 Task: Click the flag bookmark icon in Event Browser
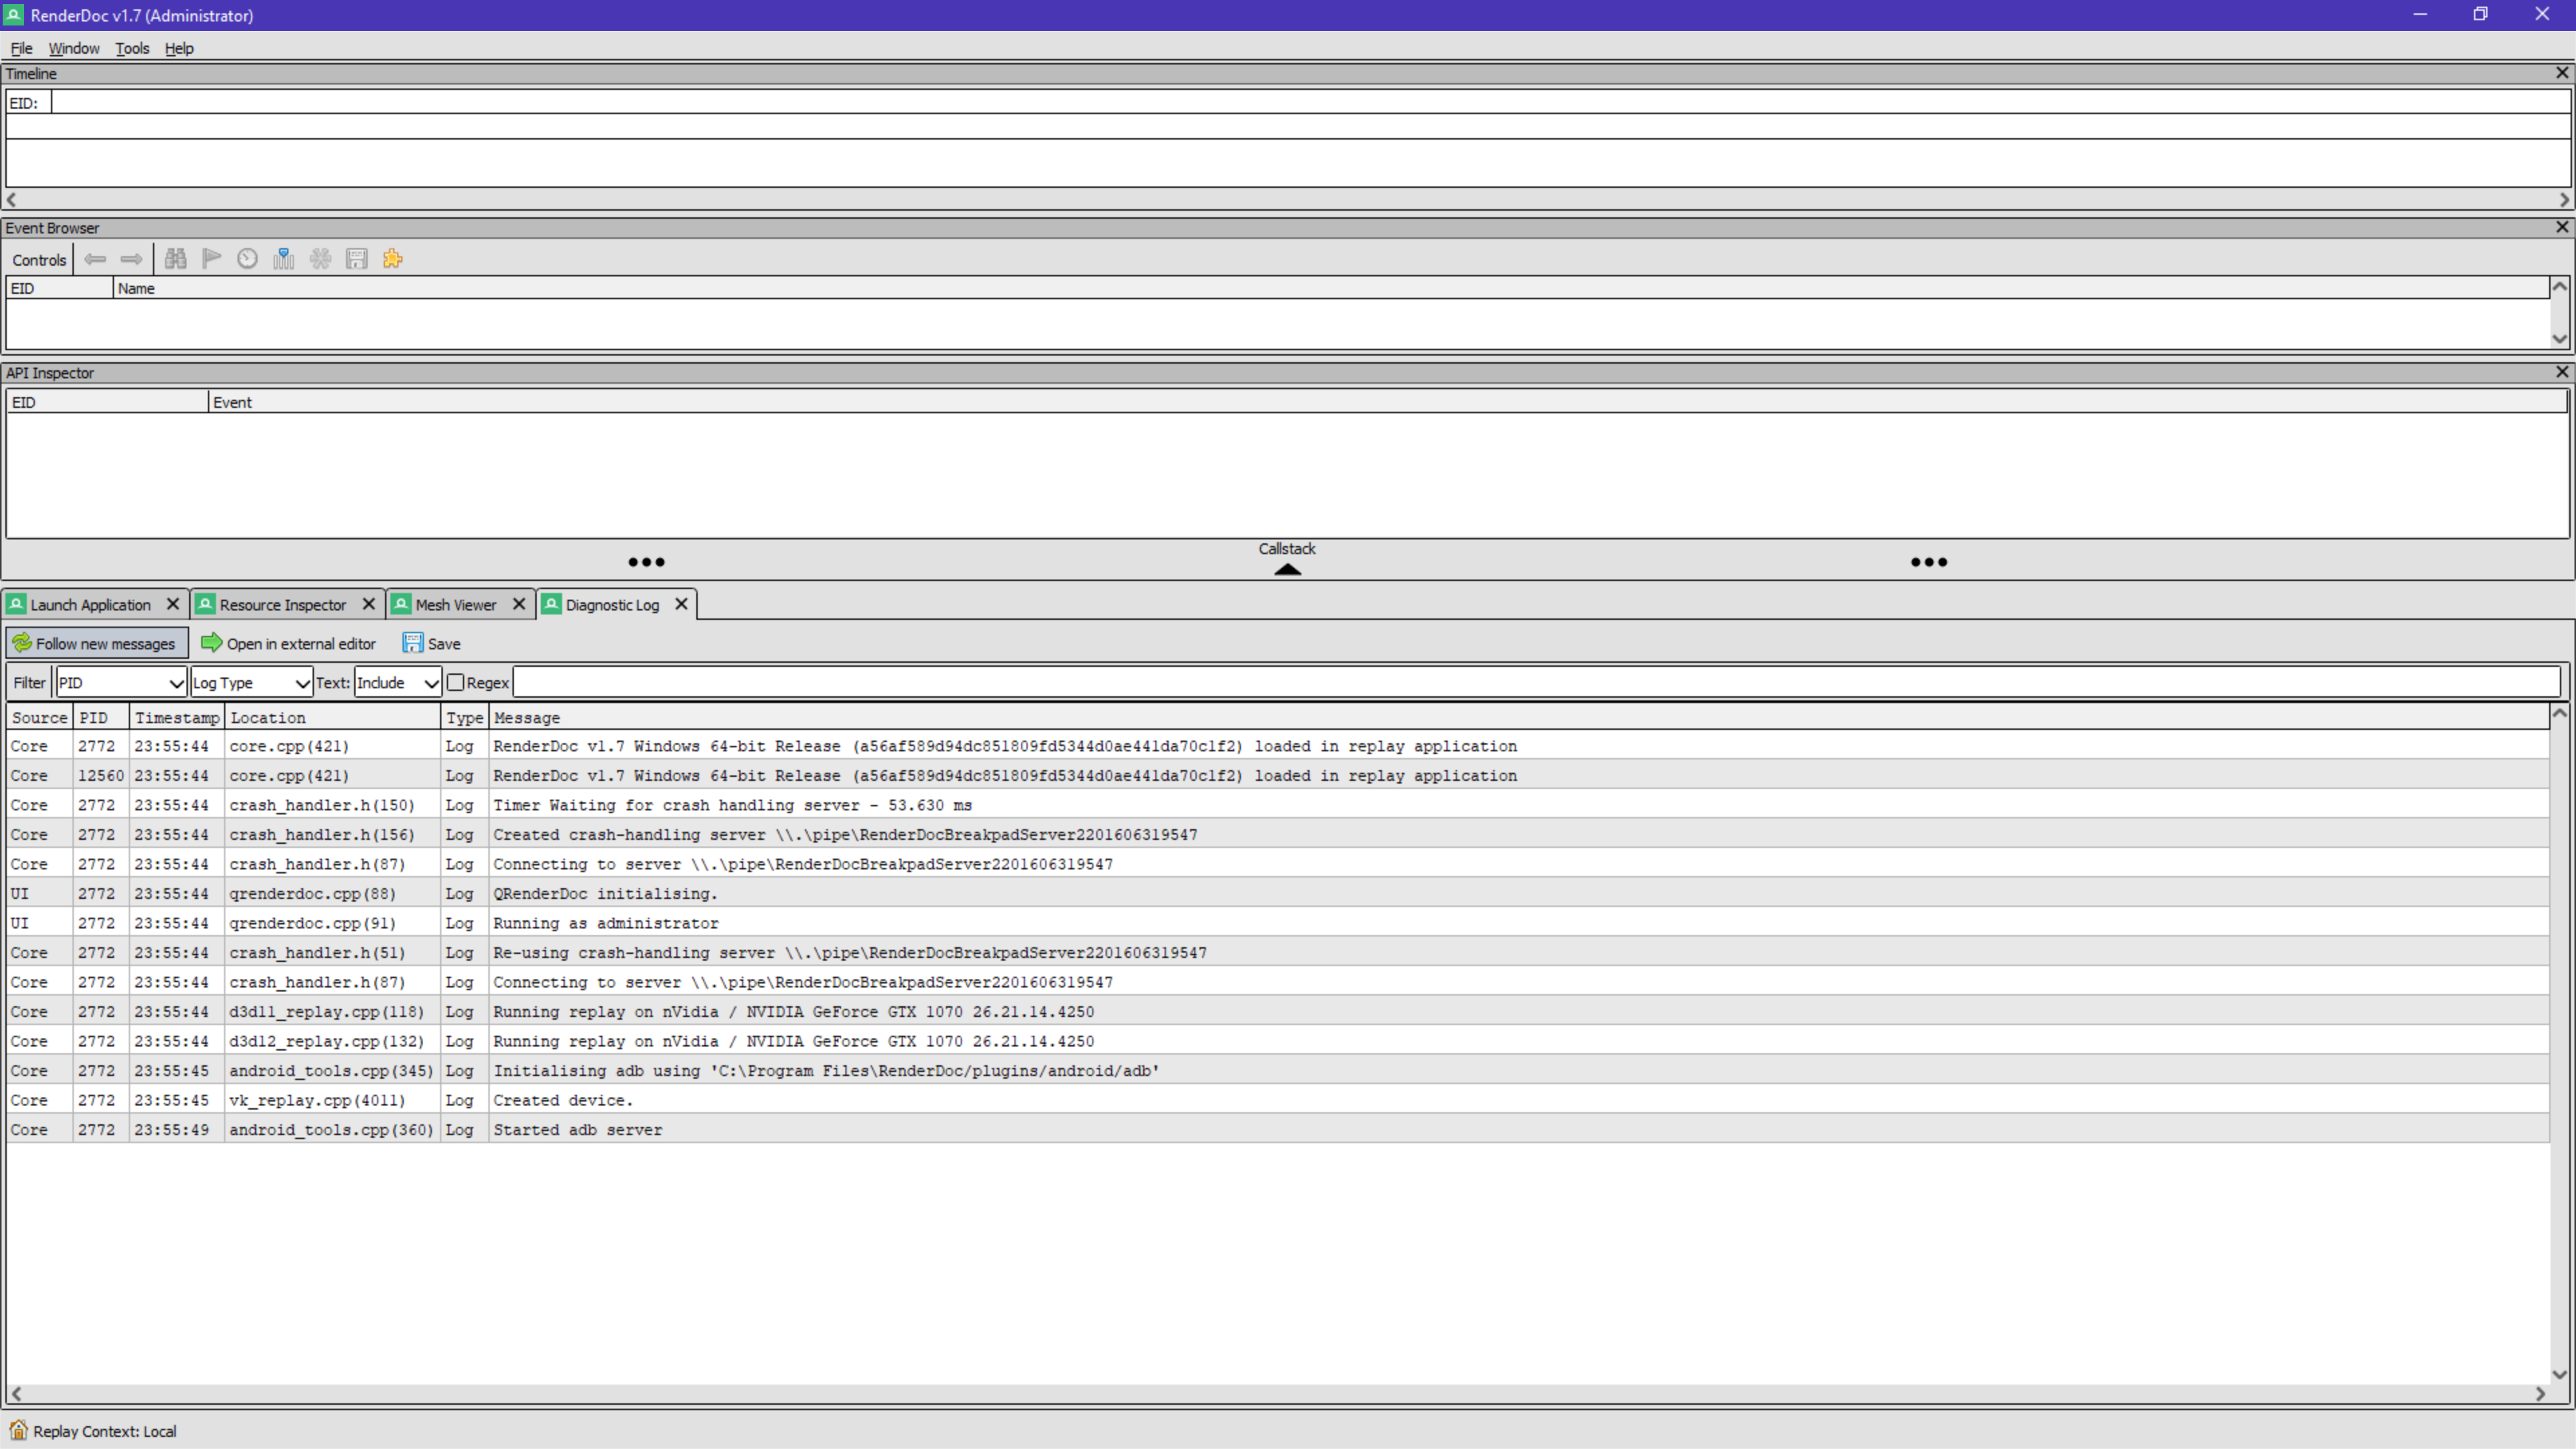tap(211, 259)
